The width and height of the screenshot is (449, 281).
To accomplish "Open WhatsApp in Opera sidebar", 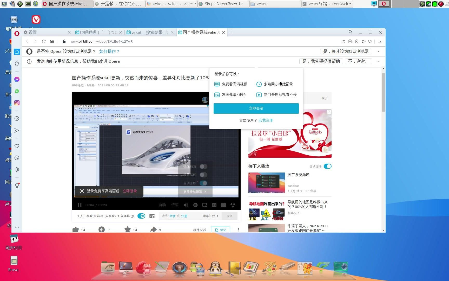I will pyautogui.click(x=17, y=91).
